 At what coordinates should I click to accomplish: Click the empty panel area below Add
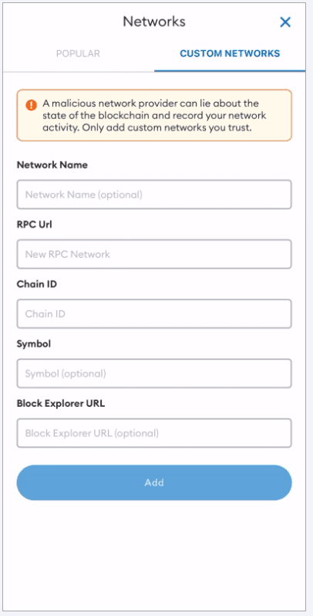tap(154, 558)
